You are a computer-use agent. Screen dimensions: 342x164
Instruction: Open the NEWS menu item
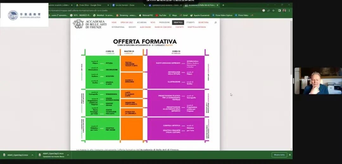(153, 22)
